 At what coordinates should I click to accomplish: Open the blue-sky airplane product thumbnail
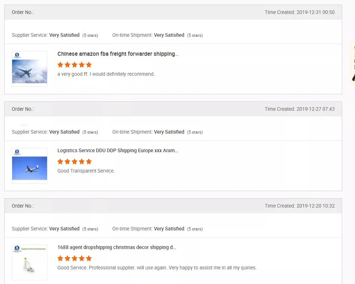point(30,166)
